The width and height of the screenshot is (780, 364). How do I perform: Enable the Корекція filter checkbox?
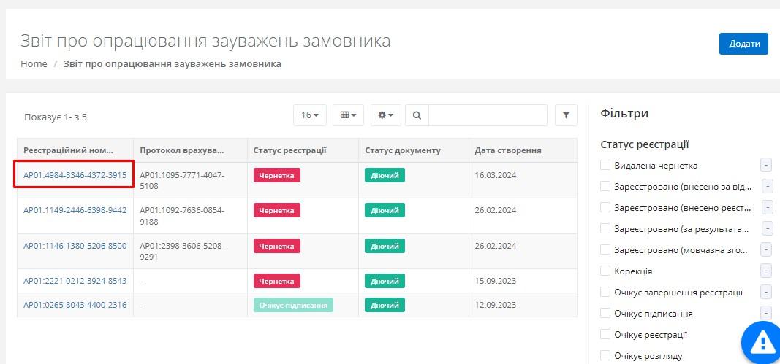click(x=605, y=271)
